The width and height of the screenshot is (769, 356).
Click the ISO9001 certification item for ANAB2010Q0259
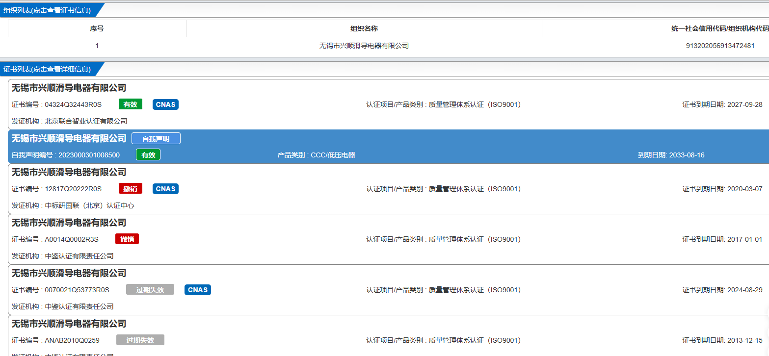(x=475, y=340)
